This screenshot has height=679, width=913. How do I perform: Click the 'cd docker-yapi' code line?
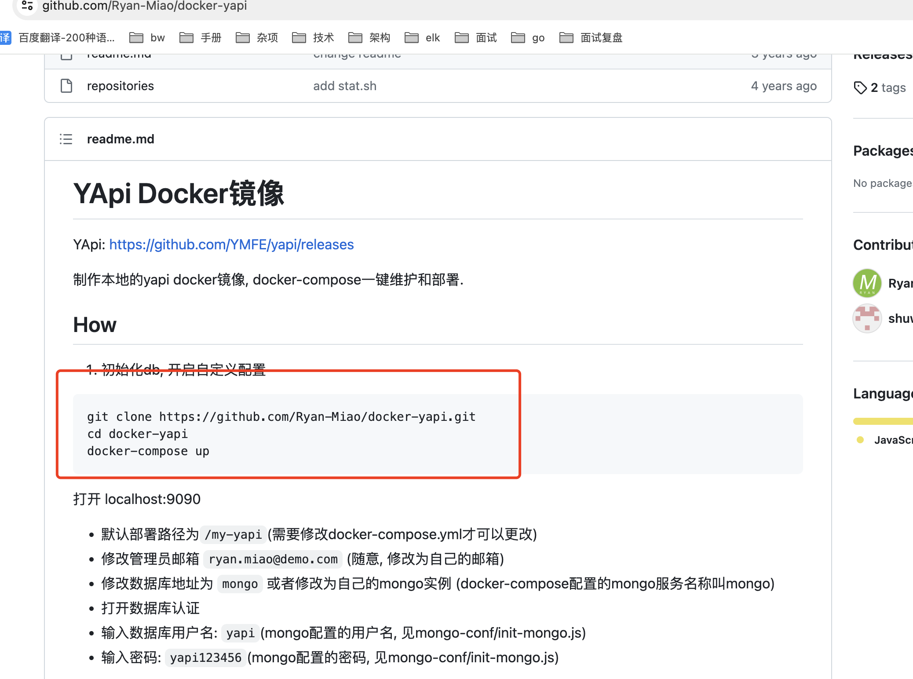tap(138, 434)
